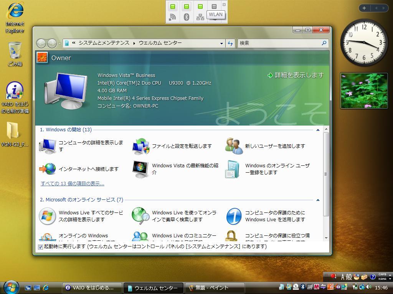This screenshot has height=294, width=393.
Task: Go back with the Back arrow button
Action: pyautogui.click(x=41, y=43)
